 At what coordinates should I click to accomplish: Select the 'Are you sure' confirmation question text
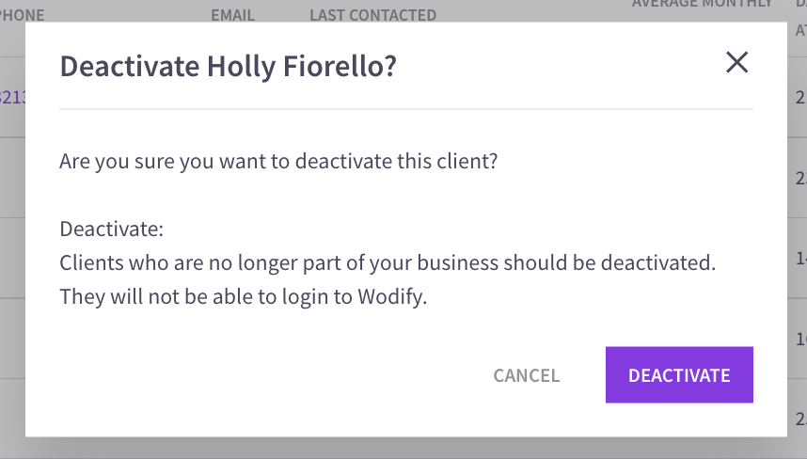tap(278, 161)
